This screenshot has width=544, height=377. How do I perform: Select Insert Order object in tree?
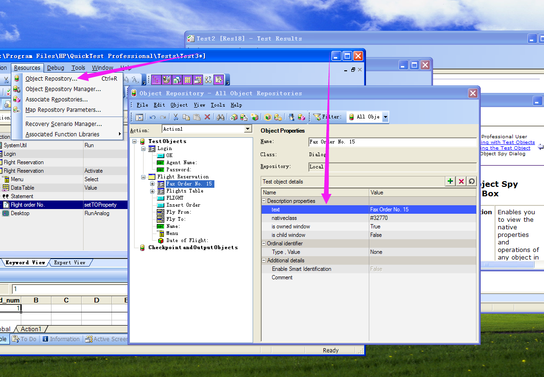tap(183, 205)
